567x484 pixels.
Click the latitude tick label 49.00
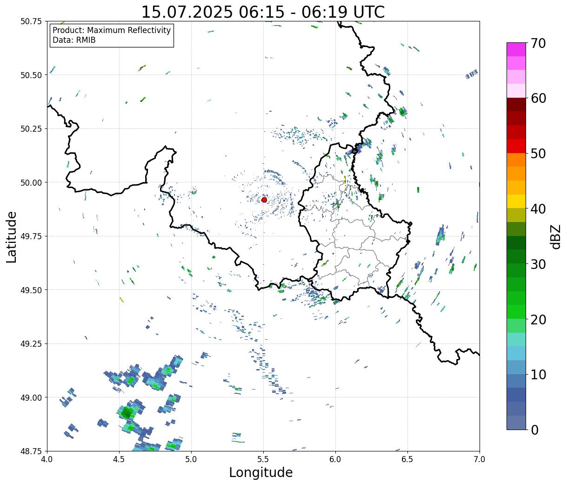[31, 397]
